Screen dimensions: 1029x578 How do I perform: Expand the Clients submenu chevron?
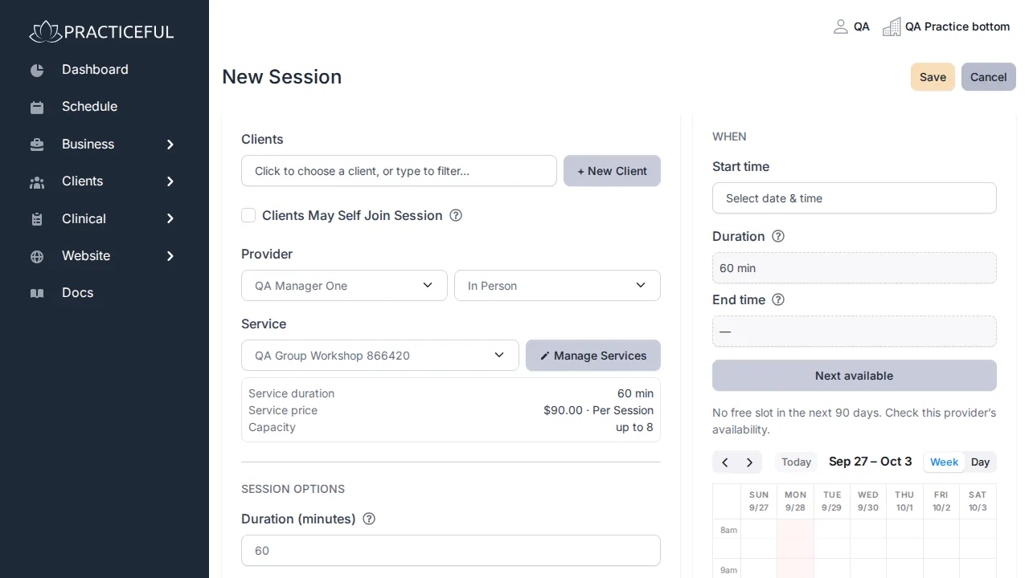(x=170, y=181)
